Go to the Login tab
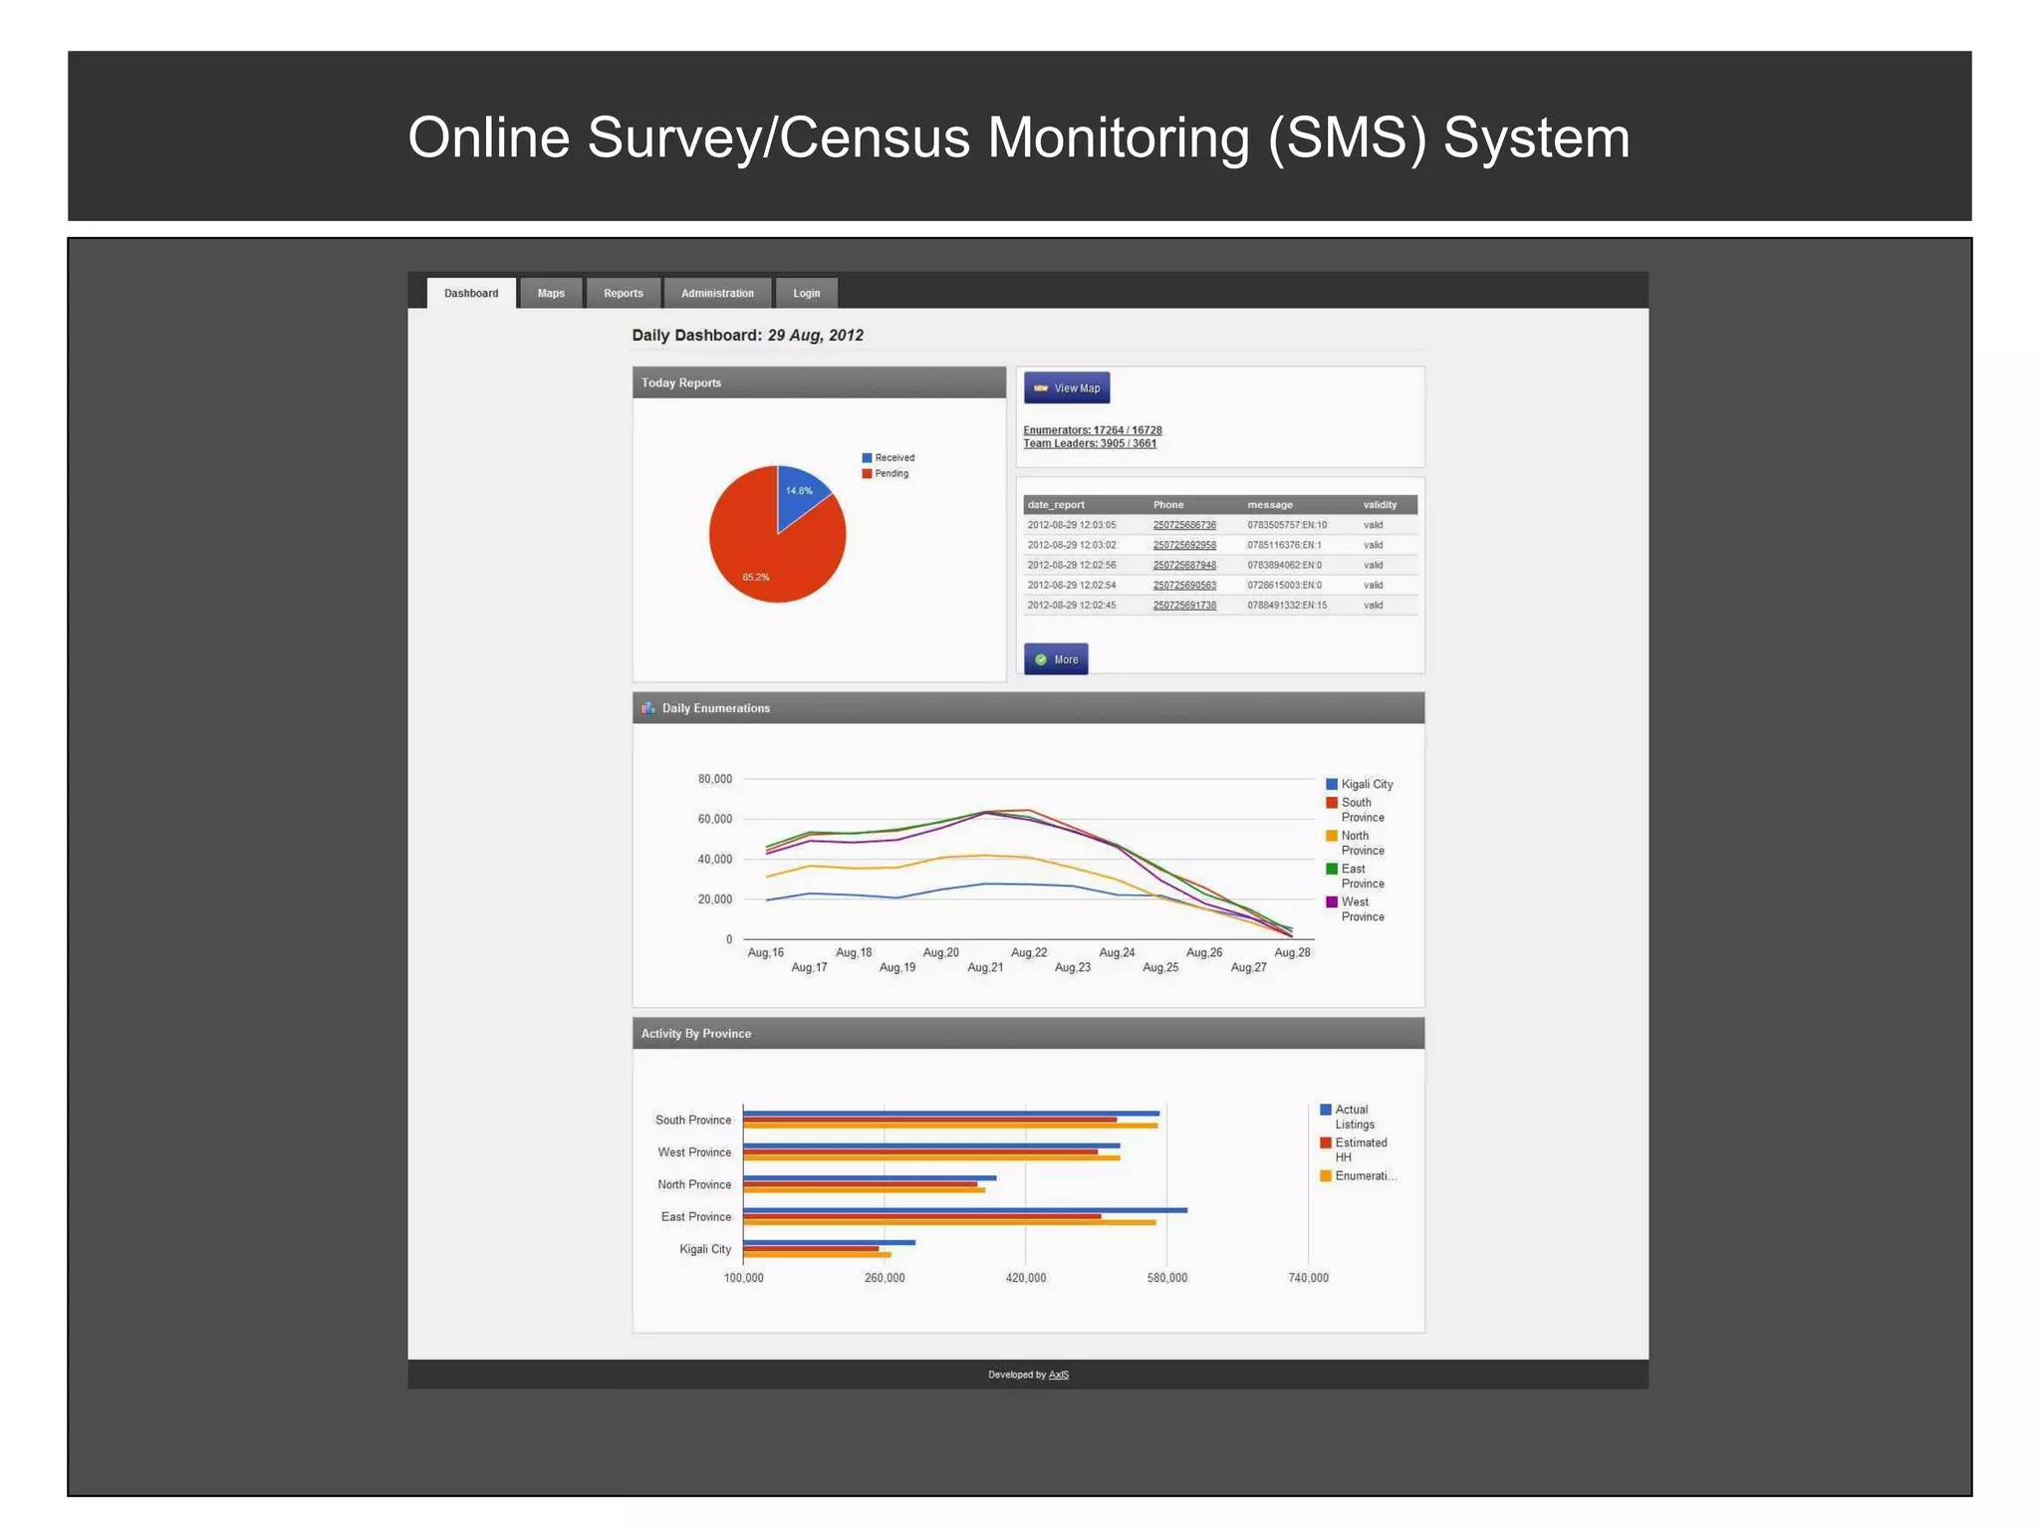The width and height of the screenshot is (2040, 1530). 806,293
